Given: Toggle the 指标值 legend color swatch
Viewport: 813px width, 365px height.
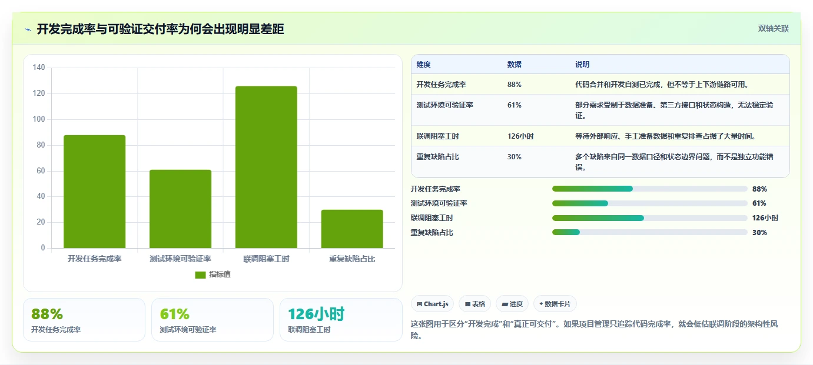Looking at the screenshot, I should coord(200,274).
